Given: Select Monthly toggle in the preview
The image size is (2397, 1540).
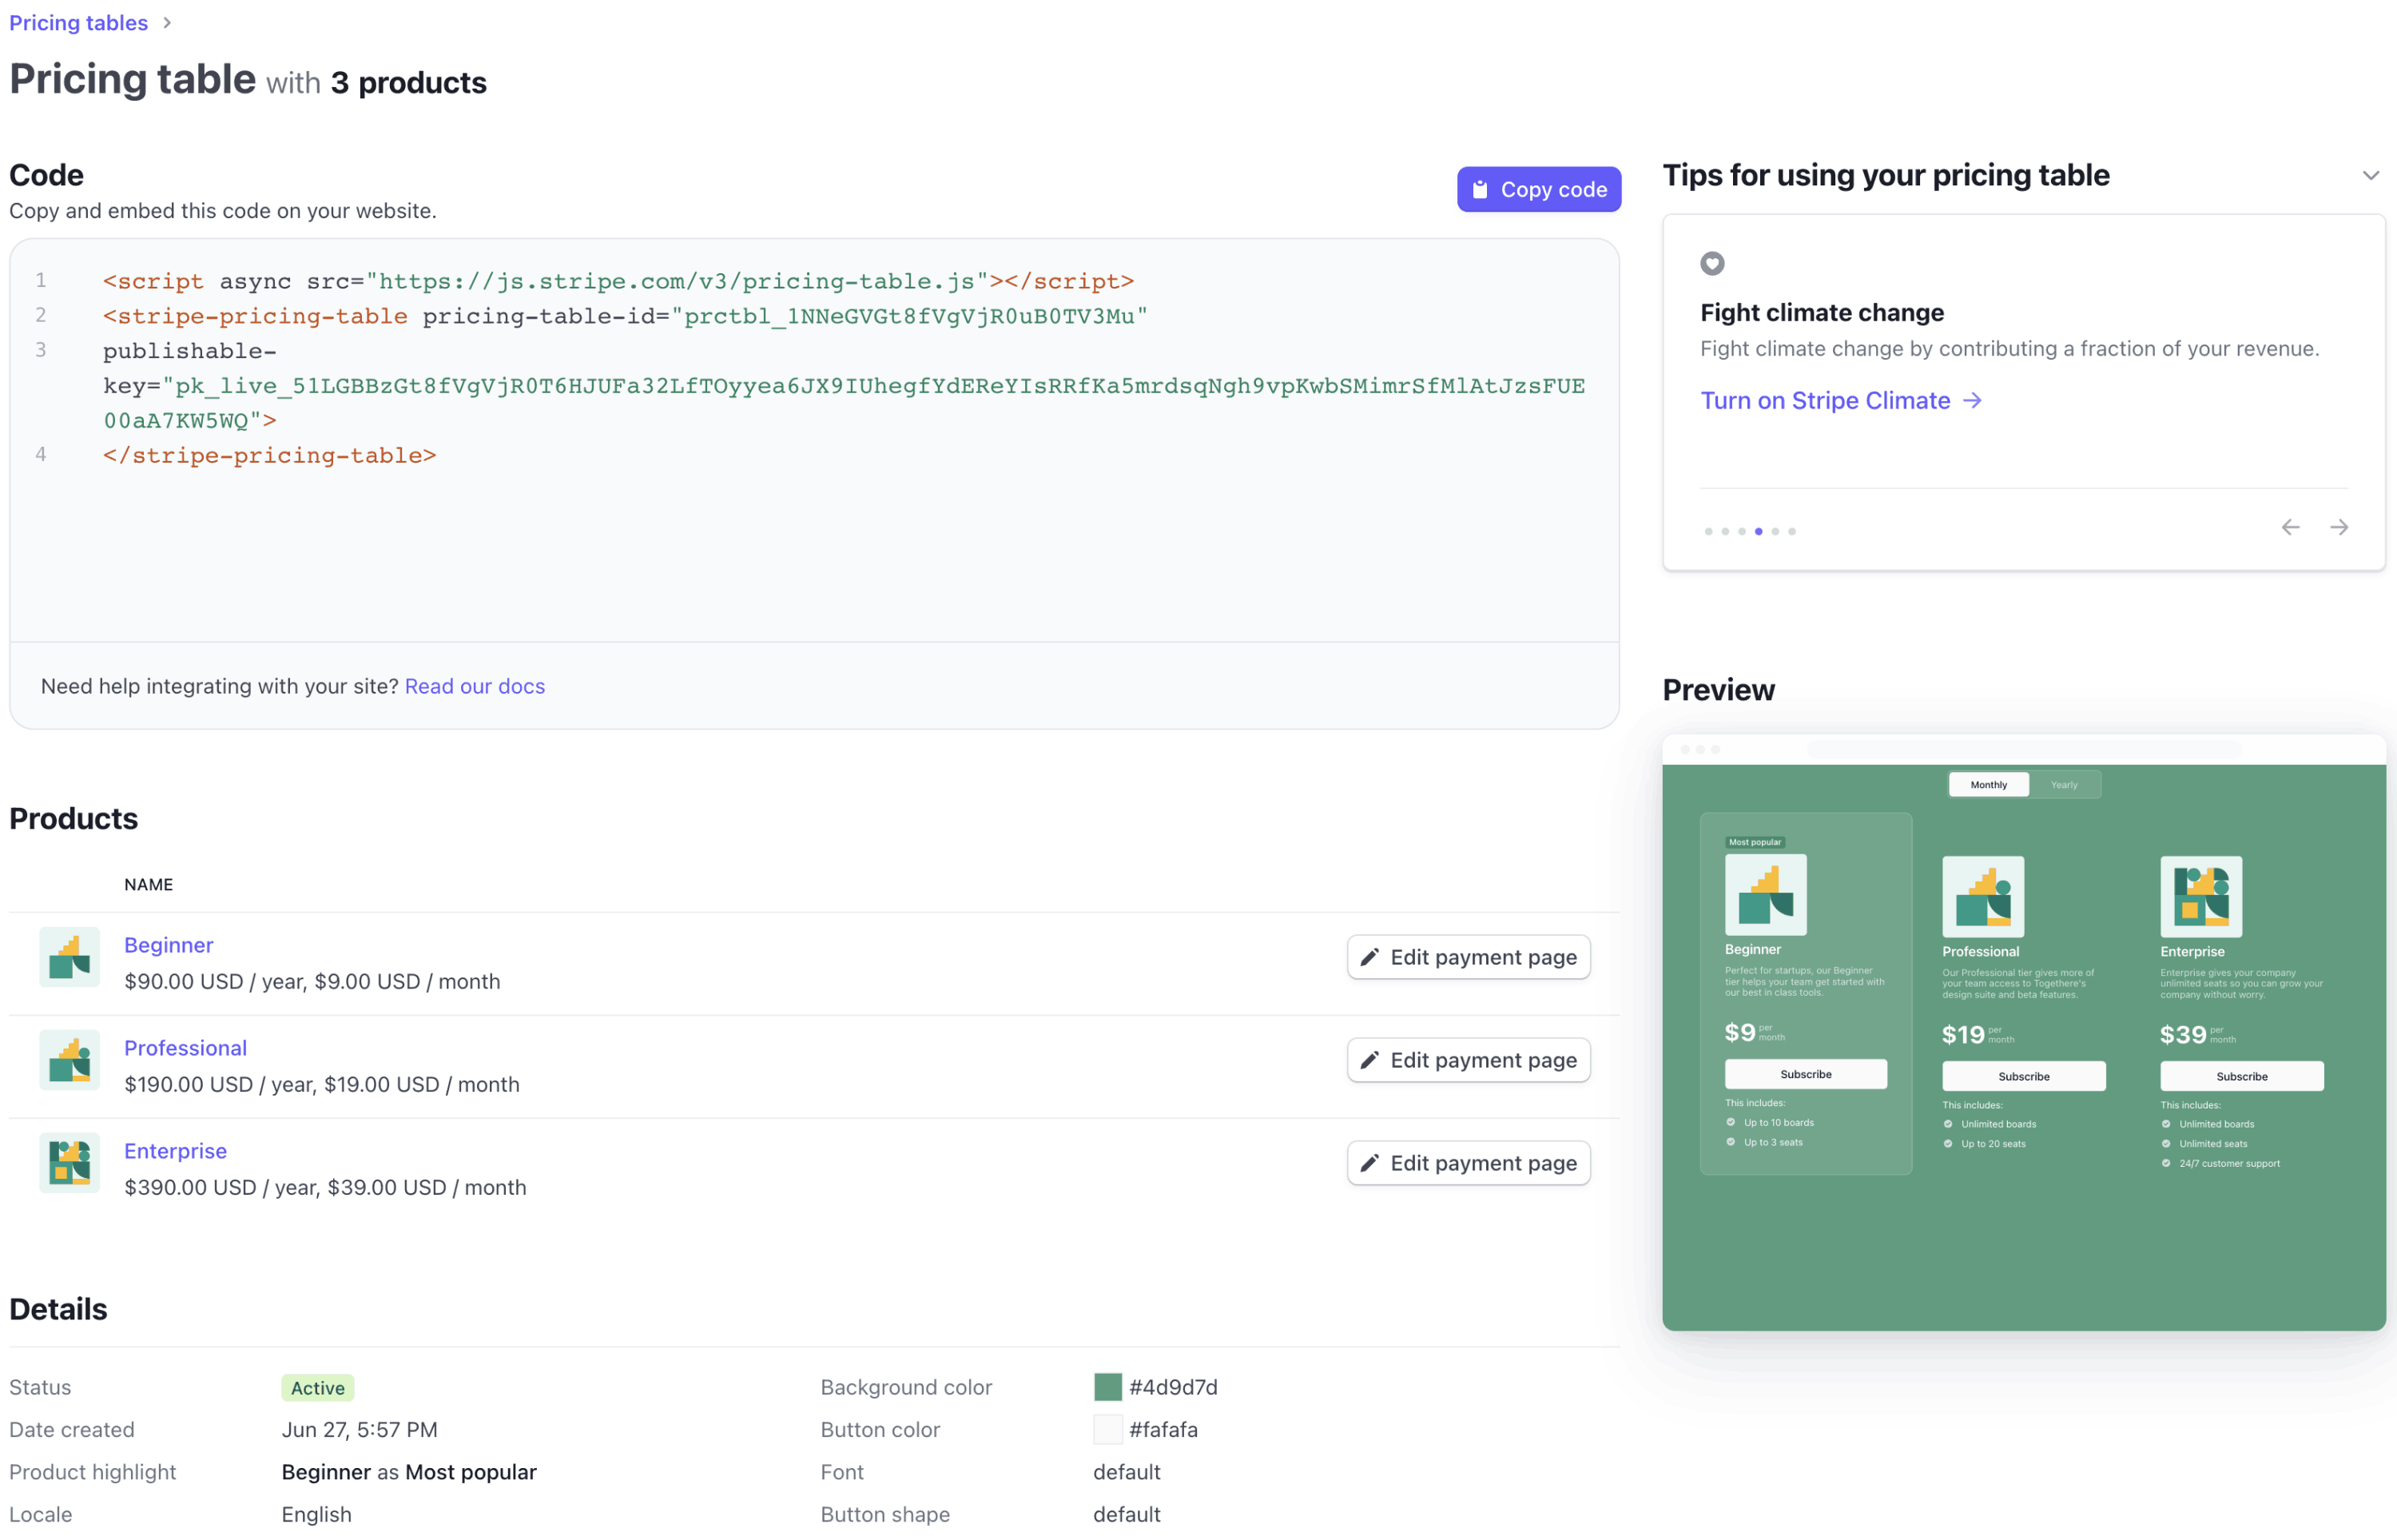Looking at the screenshot, I should click(1988, 785).
